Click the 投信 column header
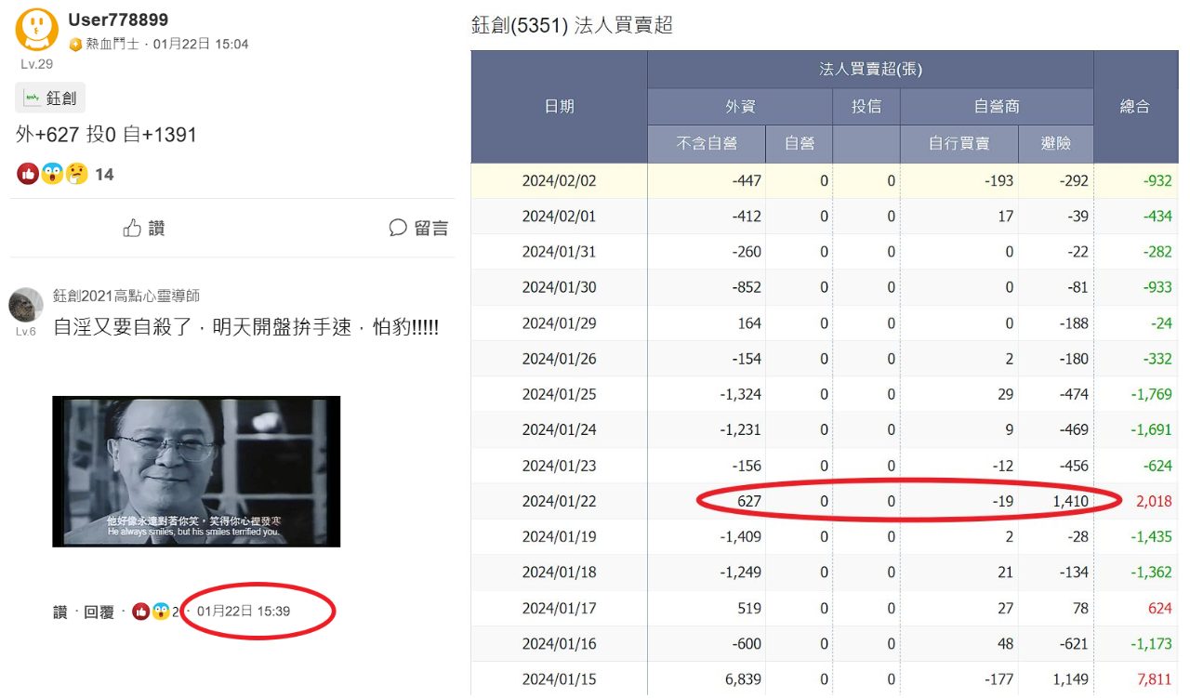The image size is (1190, 698). [866, 107]
